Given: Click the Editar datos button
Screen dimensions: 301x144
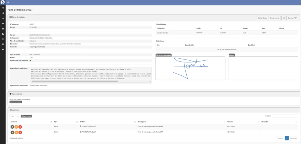Looking at the screenshot, I should point(262,18).
